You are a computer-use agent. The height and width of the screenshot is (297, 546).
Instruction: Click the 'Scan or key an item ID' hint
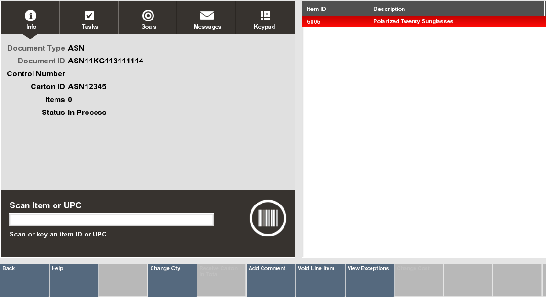(x=59, y=235)
